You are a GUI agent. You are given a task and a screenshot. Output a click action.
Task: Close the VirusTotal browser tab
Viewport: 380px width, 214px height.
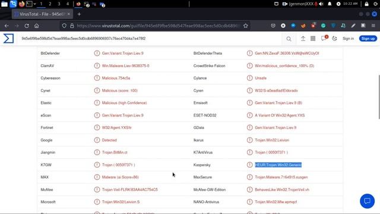pos(69,14)
